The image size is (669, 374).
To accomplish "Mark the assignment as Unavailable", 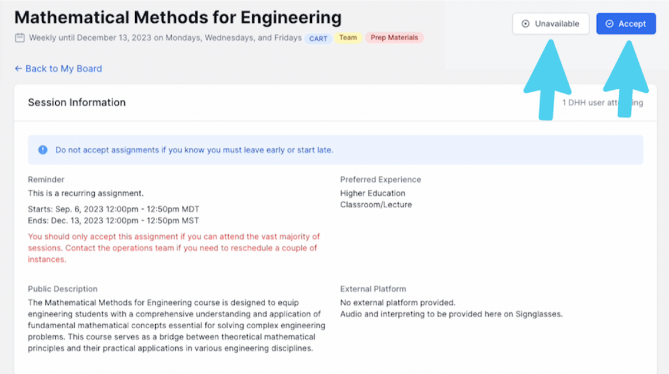I will point(550,24).
